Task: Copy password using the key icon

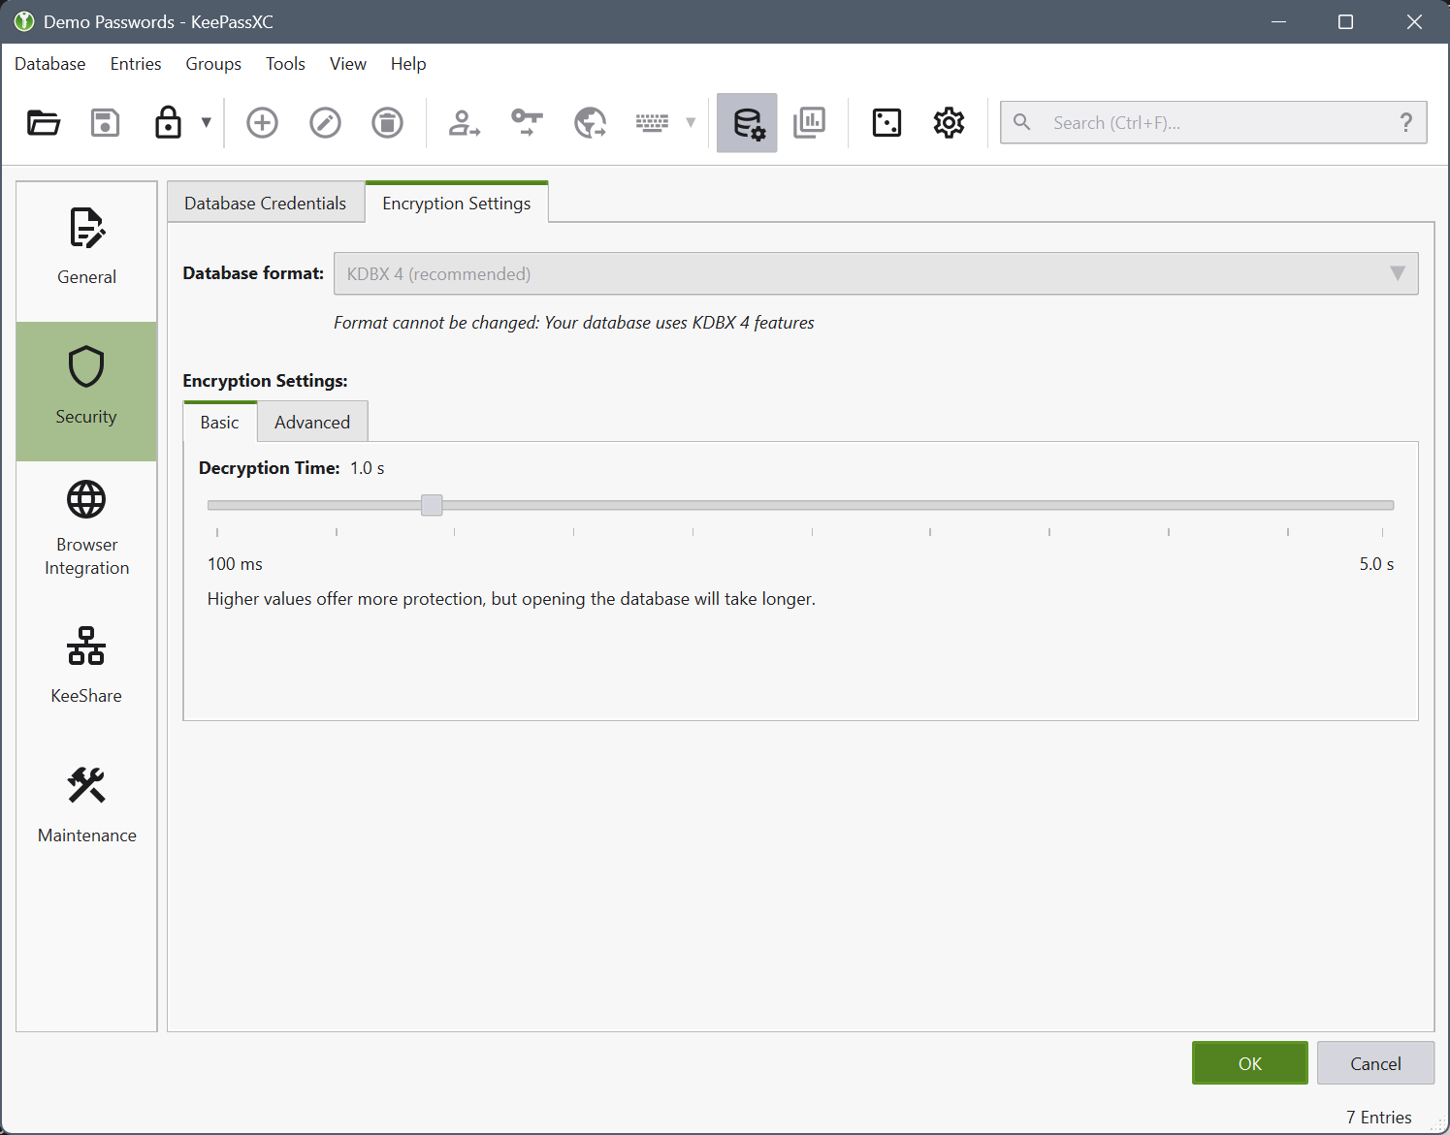Action: [527, 123]
